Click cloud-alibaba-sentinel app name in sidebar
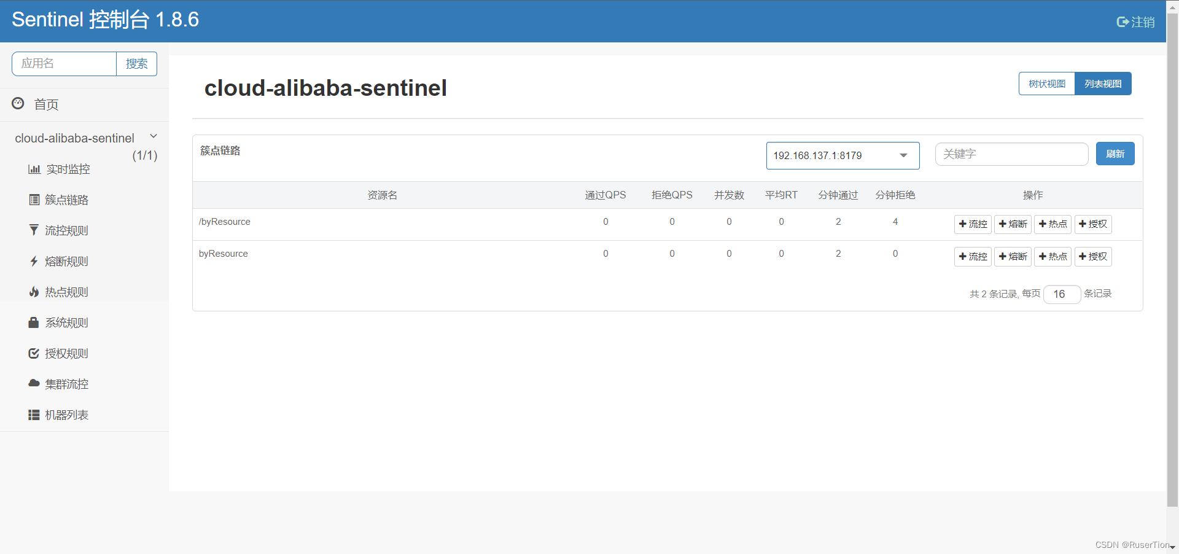The image size is (1179, 554). pyautogui.click(x=74, y=138)
